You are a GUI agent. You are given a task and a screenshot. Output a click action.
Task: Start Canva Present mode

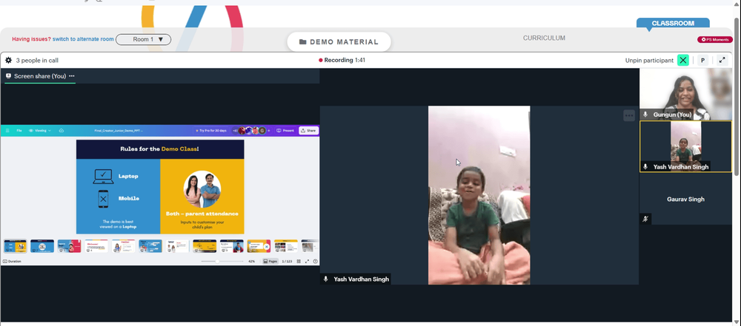click(285, 131)
